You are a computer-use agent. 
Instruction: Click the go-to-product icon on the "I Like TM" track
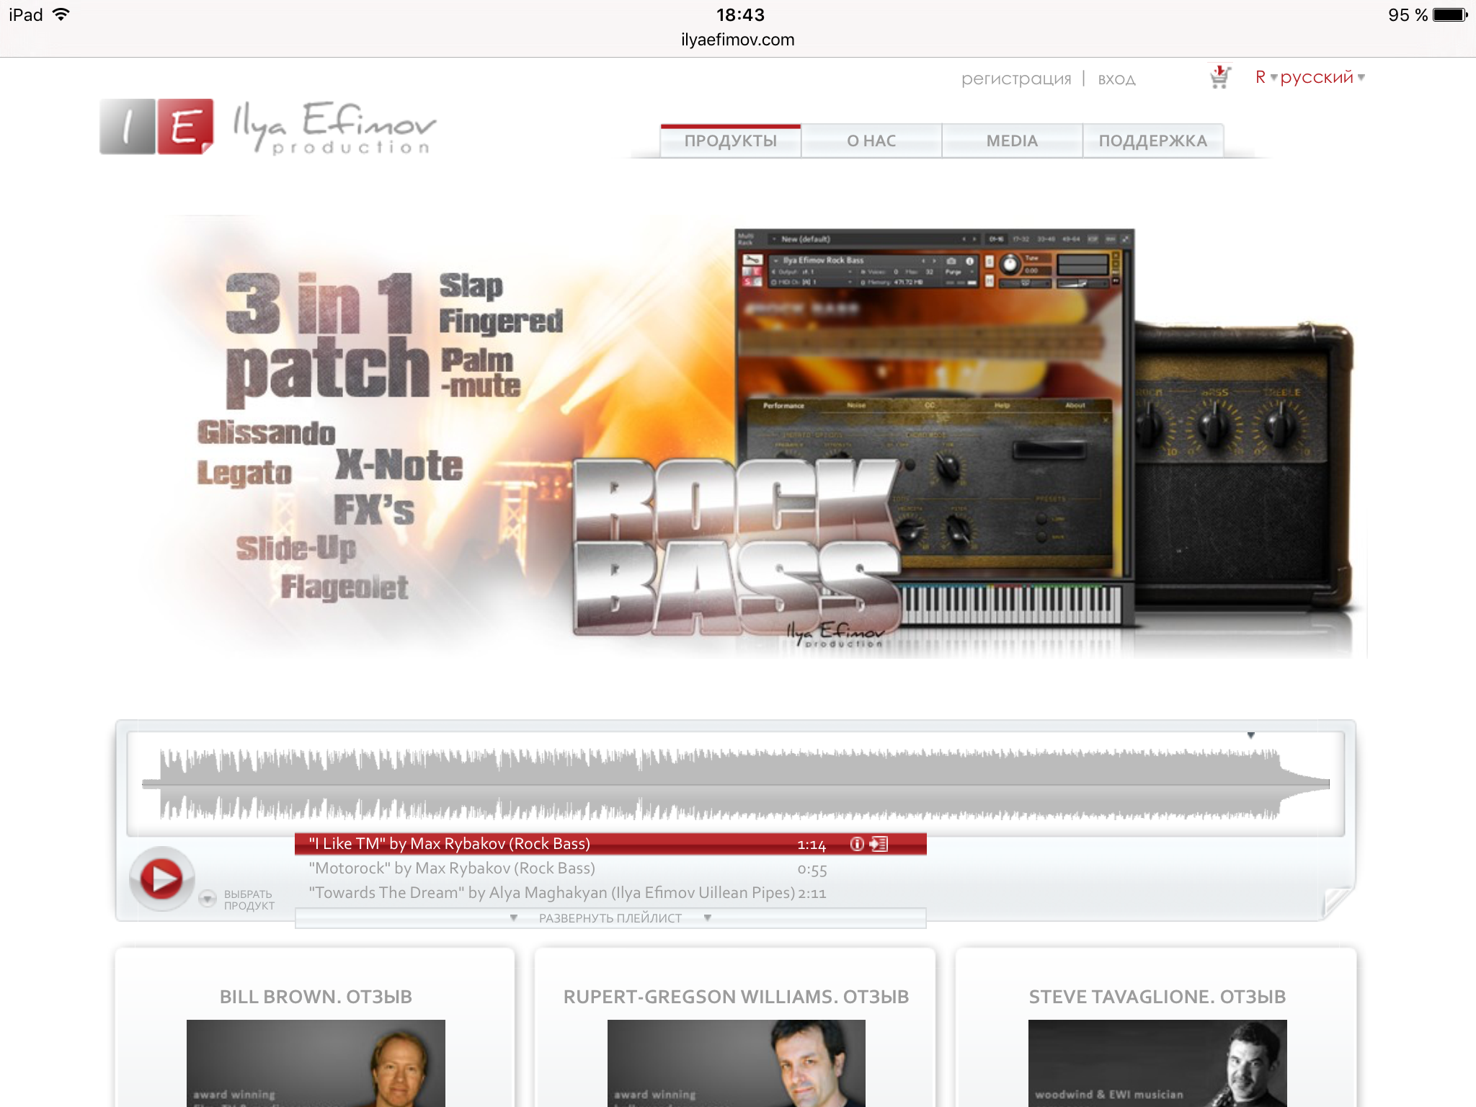click(879, 844)
